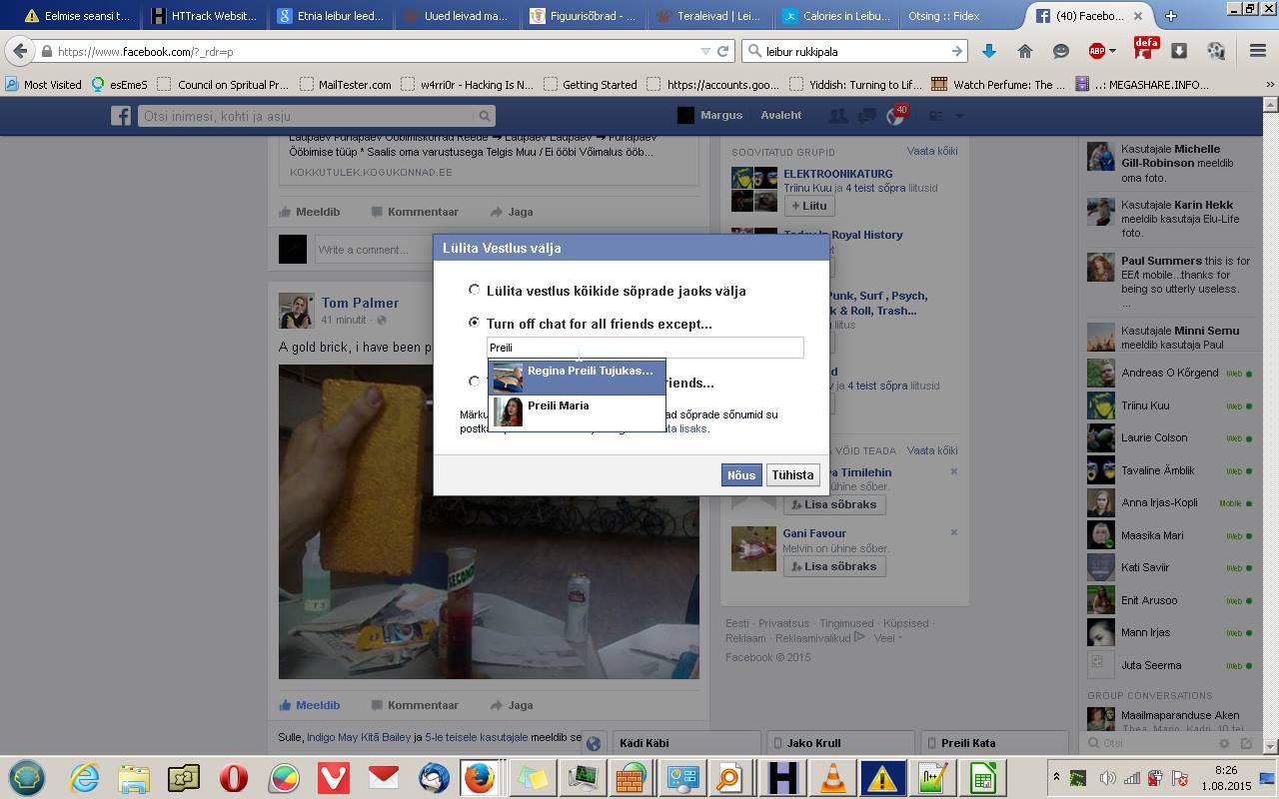Click the volume speaker icon in system tray
The image size is (1279, 799).
pyautogui.click(x=1107, y=778)
